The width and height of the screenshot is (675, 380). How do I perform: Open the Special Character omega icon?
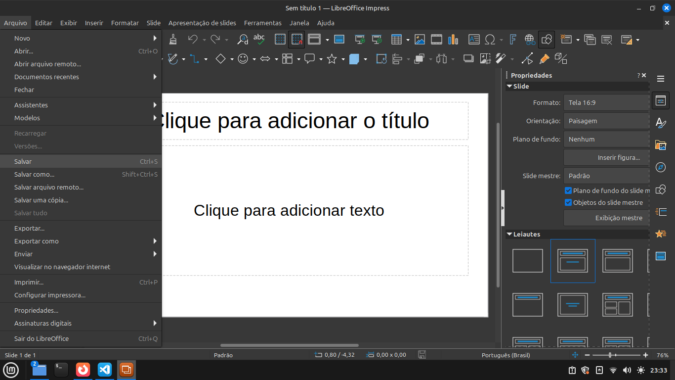[490, 39]
